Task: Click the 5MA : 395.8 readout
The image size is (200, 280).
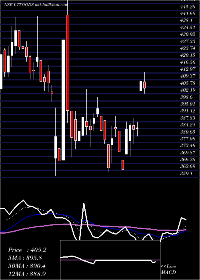Action: point(25,258)
